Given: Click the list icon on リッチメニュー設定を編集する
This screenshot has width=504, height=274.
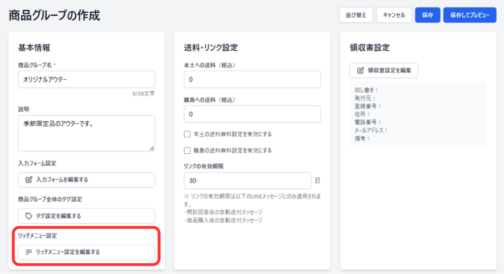Looking at the screenshot, I should point(29,252).
